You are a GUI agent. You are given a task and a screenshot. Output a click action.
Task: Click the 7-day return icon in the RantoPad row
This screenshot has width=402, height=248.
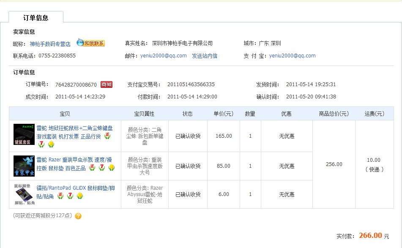(70, 196)
